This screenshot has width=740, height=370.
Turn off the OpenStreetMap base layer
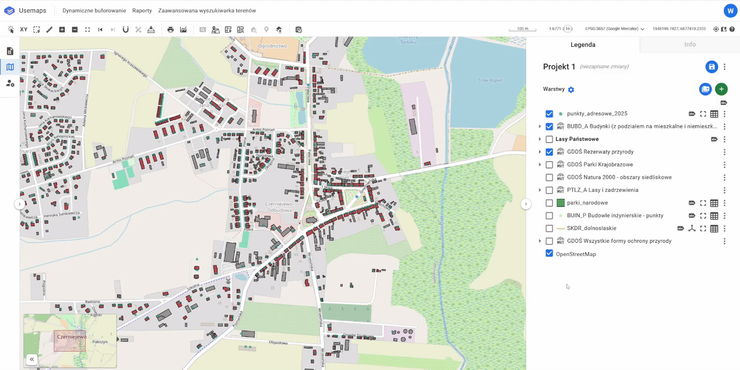549,254
